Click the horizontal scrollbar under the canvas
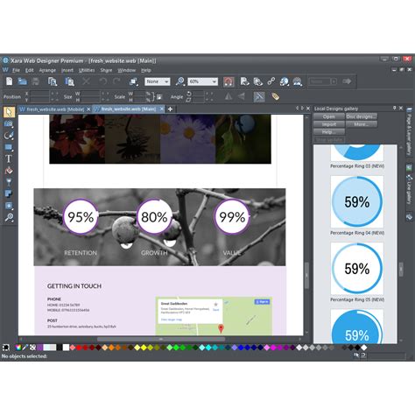 (x=161, y=339)
